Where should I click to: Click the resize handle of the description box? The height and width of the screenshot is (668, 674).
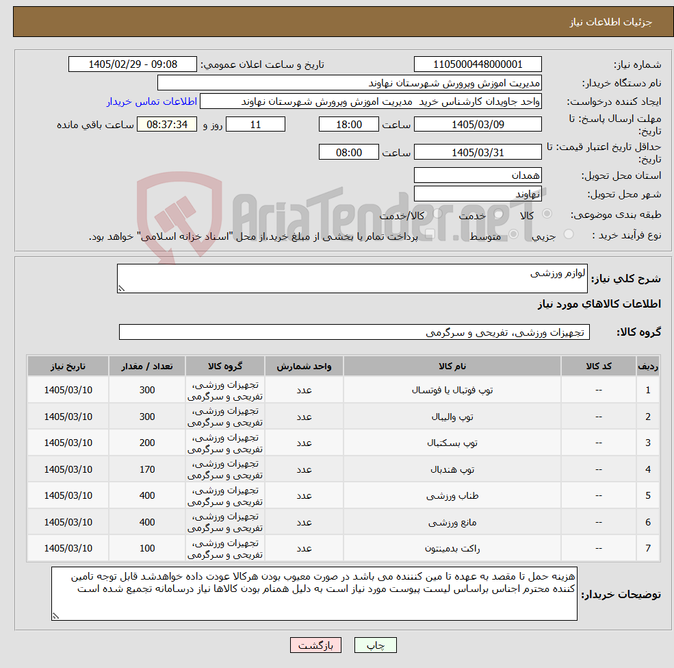pos(121,289)
